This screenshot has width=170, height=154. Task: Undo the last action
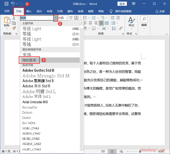tap(13, 4)
